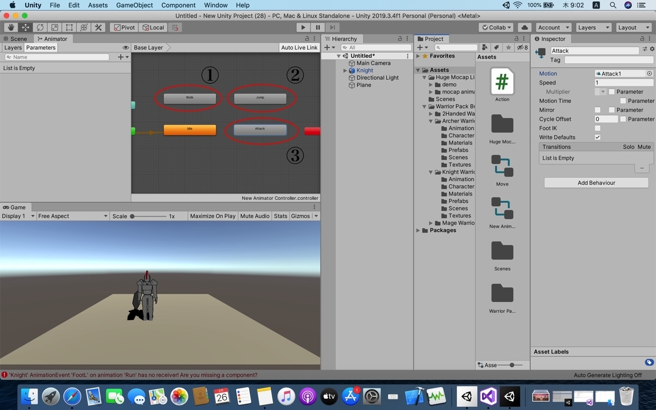Screen dimensions: 656x410
Task: Select the Rotate tool in toolbar
Action: (x=40, y=27)
